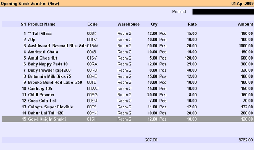Click total amount '3762.00'
Screen dimensions: 254x150
(x=246, y=140)
